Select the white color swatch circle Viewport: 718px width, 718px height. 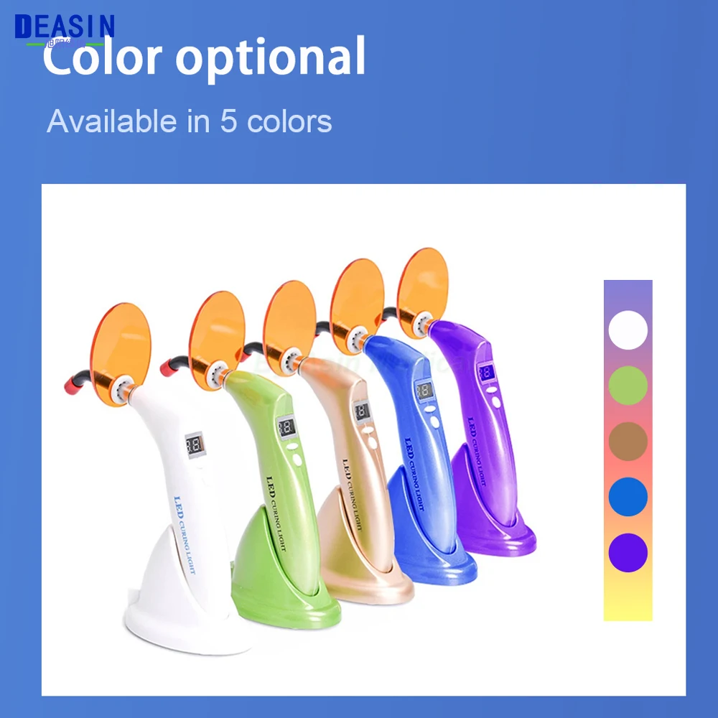click(x=628, y=330)
